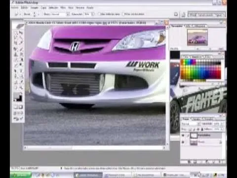This screenshot has width=237, height=178.
Task: Select the Pen tool
Action: 16,77
